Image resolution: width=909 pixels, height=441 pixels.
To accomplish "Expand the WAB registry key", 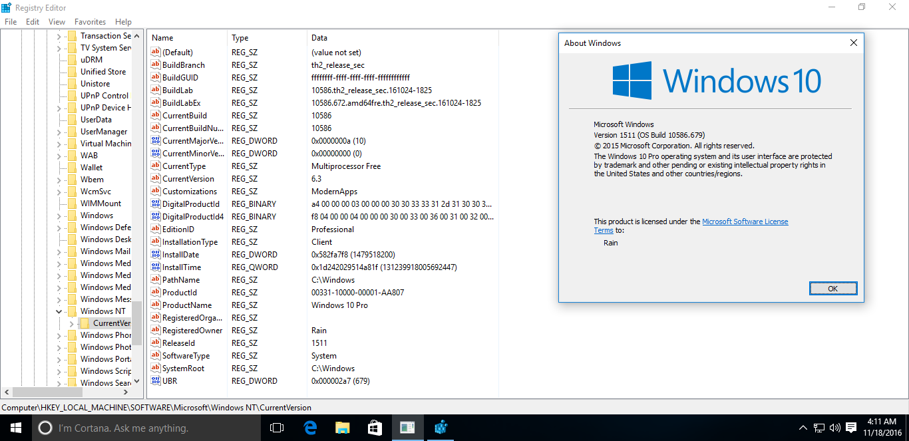I will (59, 156).
